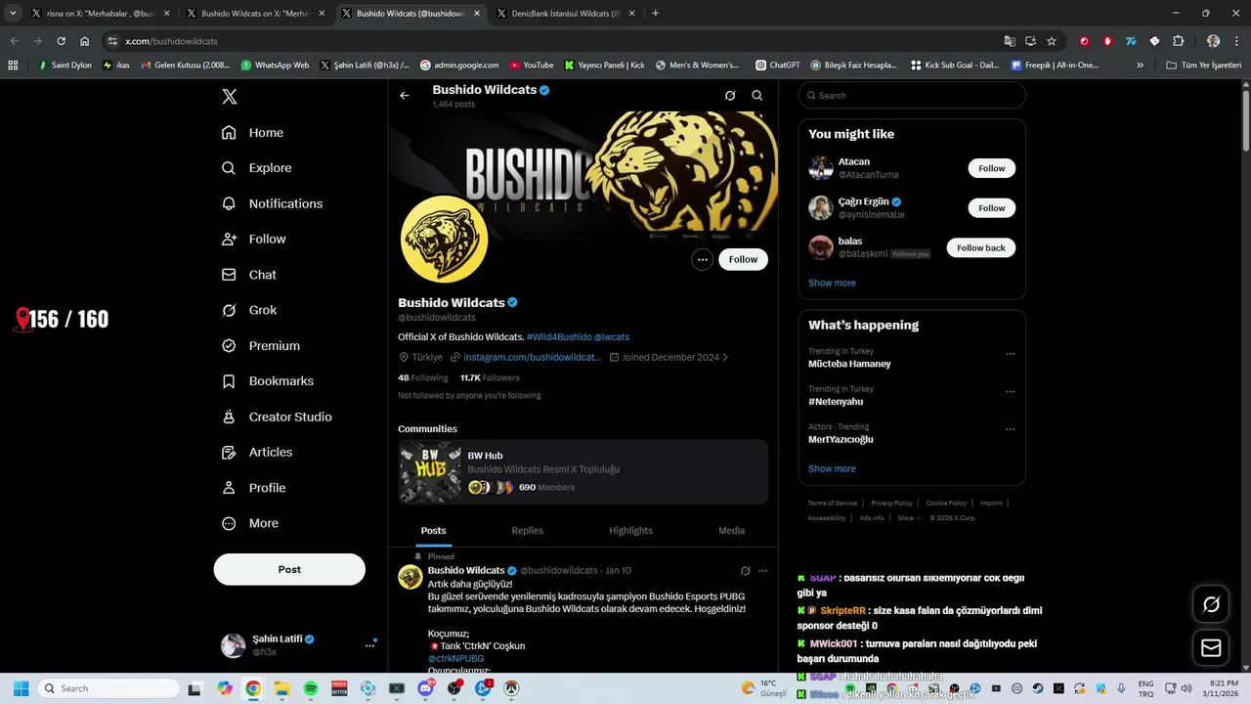Open the @iwcats mention link

coord(612,336)
